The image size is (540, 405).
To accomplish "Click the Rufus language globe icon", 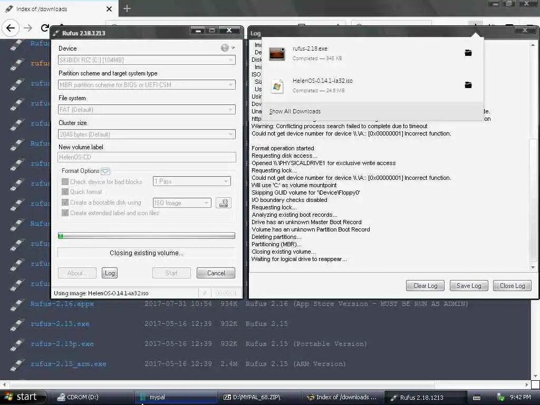I will pos(225,48).
